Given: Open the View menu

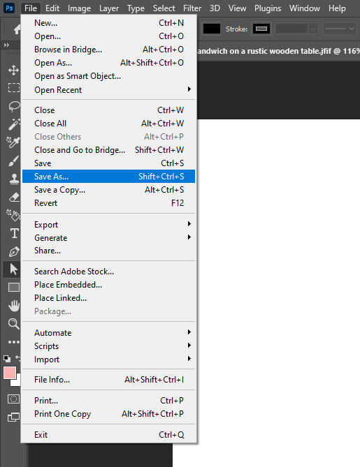Looking at the screenshot, I should pyautogui.click(x=237, y=8).
